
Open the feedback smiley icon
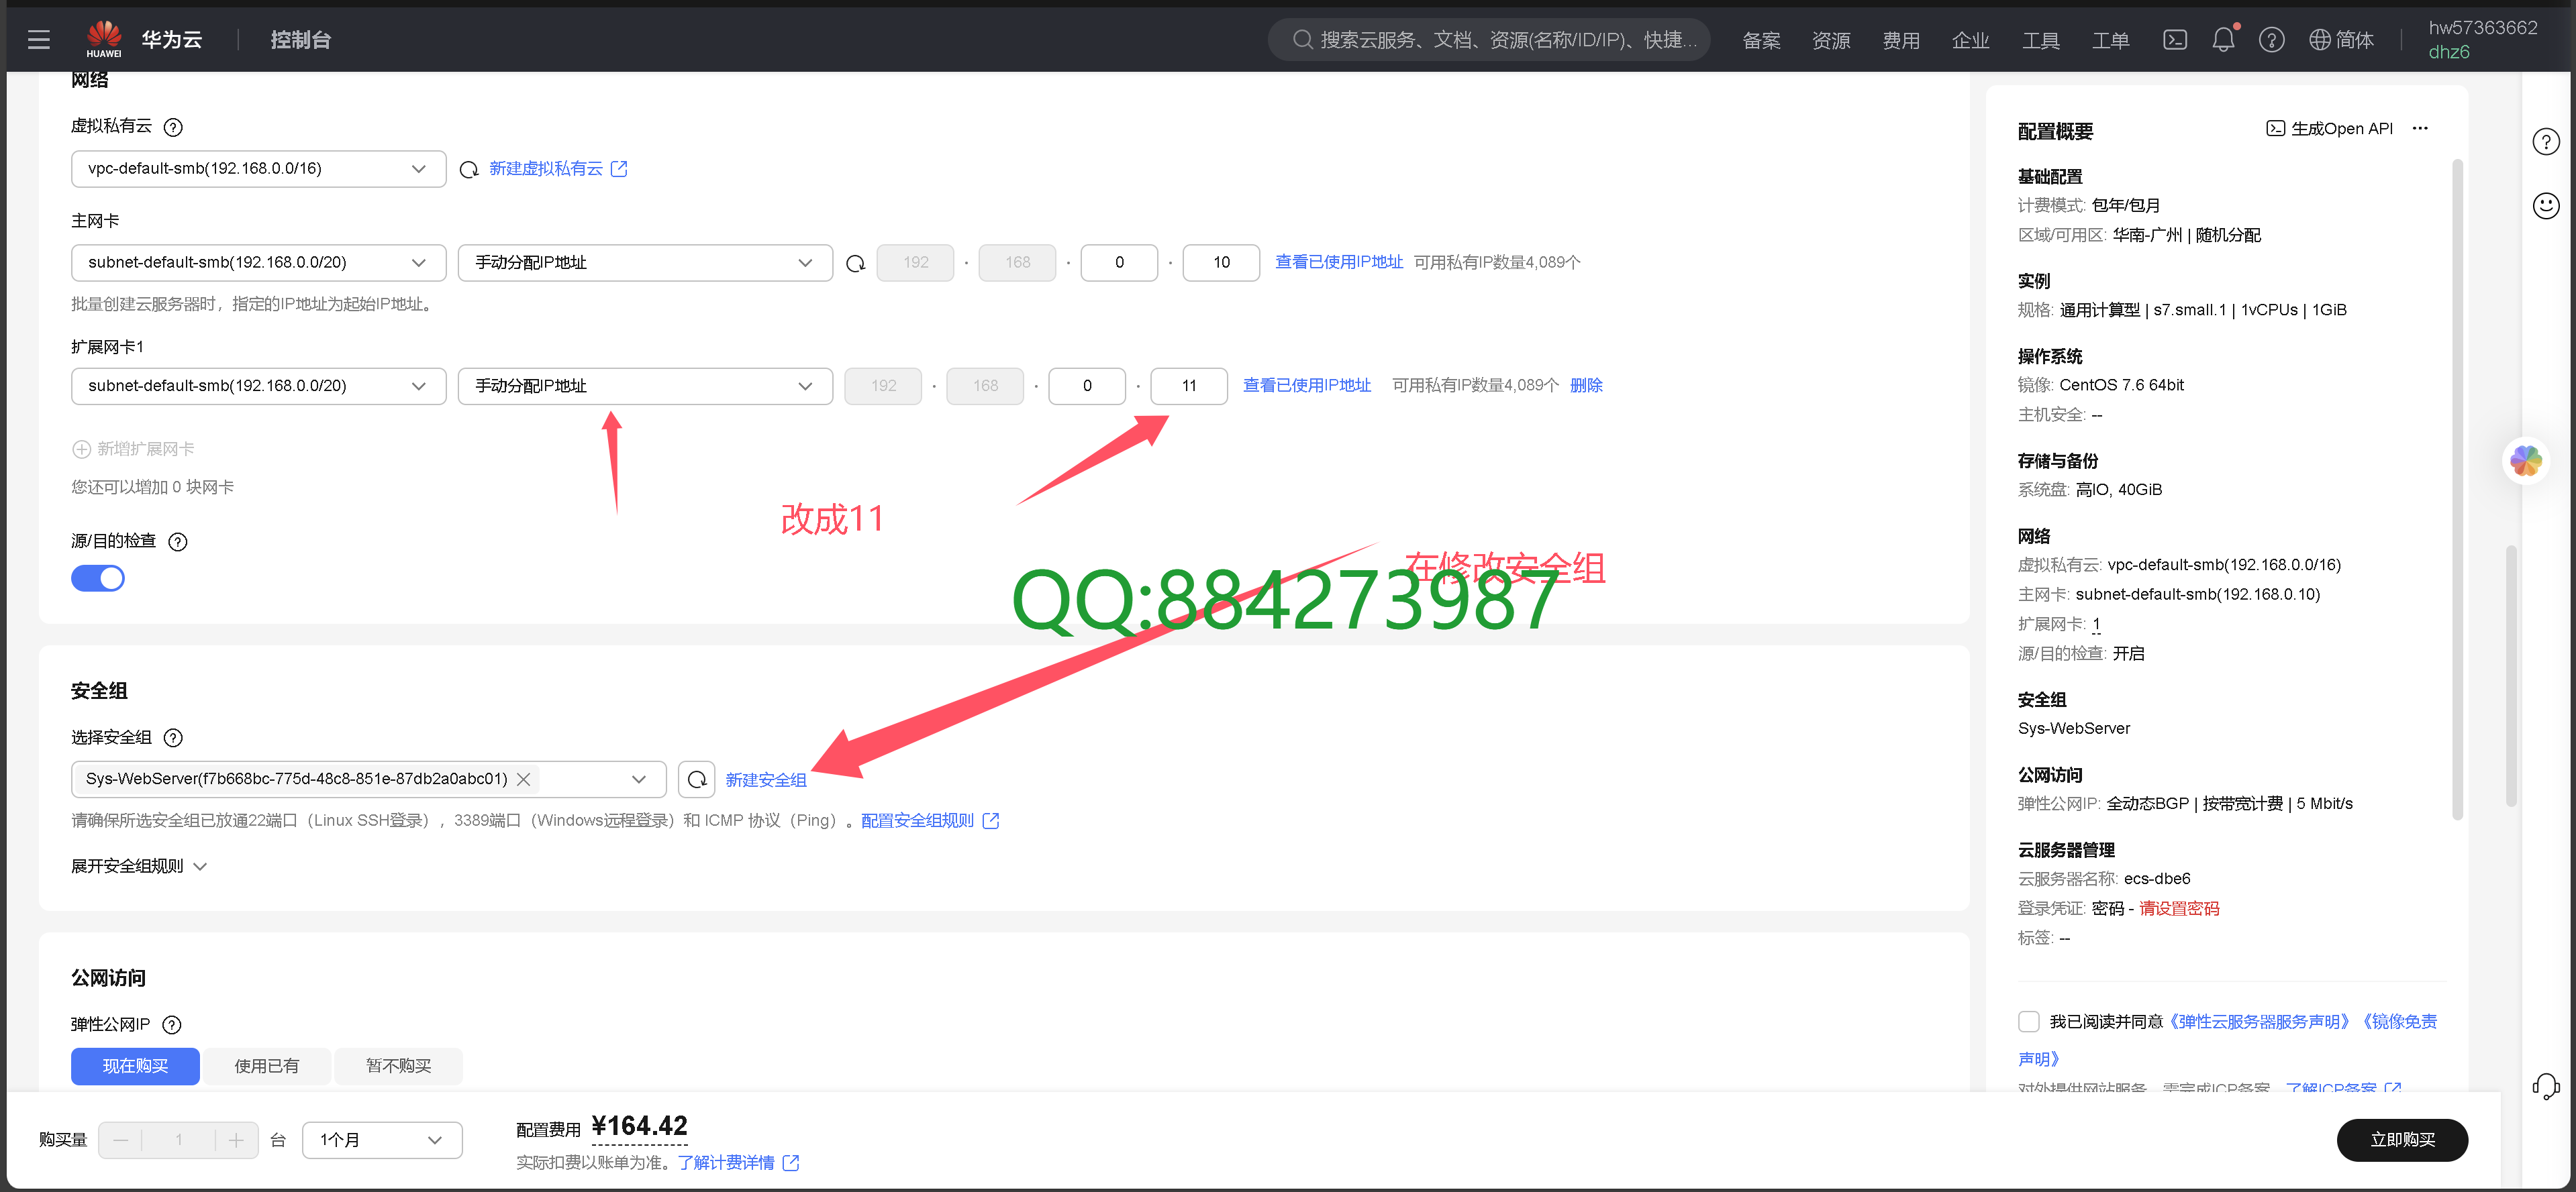[x=2545, y=206]
